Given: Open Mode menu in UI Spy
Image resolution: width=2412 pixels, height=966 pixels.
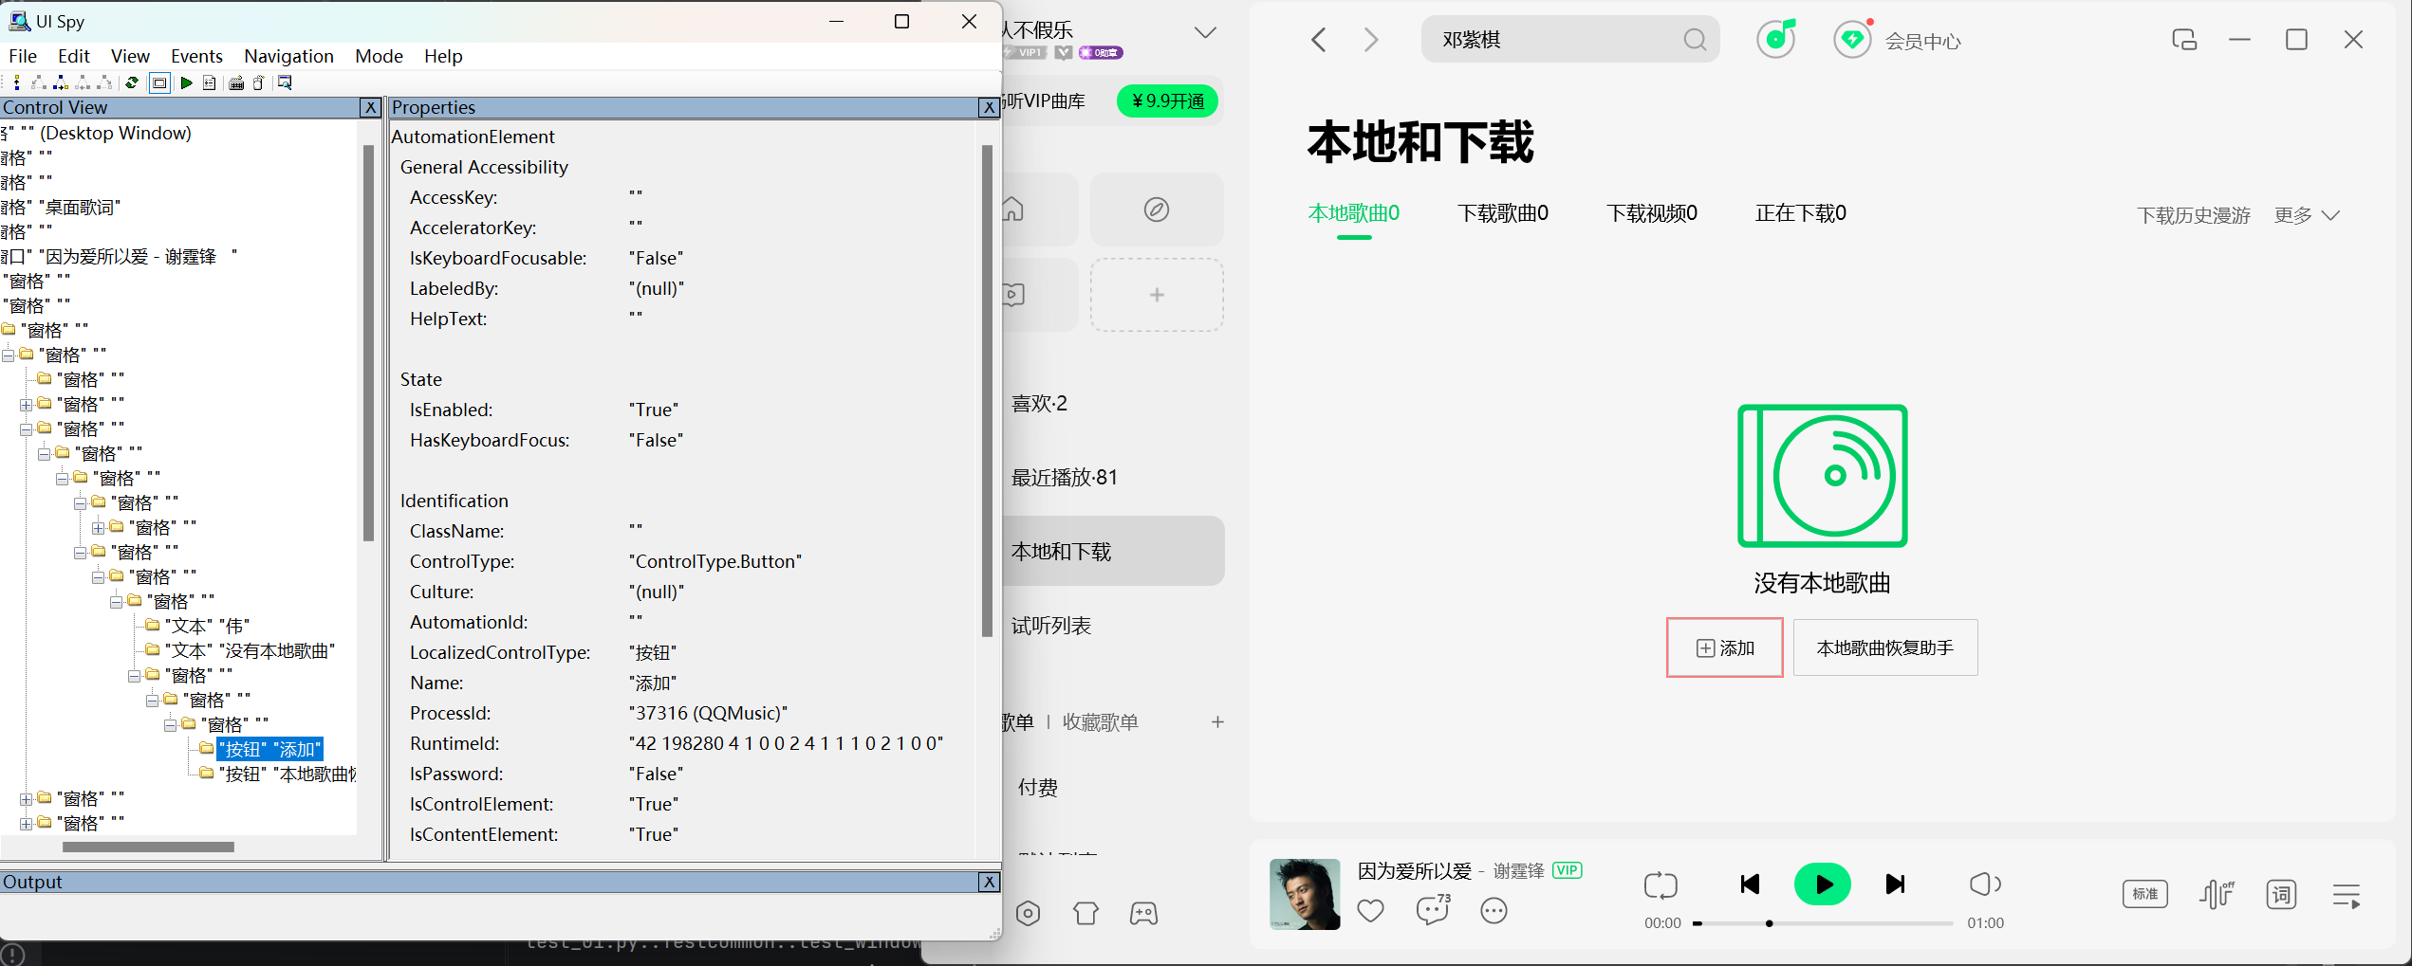Looking at the screenshot, I should 379,56.
